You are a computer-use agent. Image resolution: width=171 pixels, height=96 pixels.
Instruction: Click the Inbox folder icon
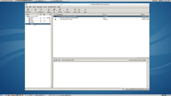[29, 18]
